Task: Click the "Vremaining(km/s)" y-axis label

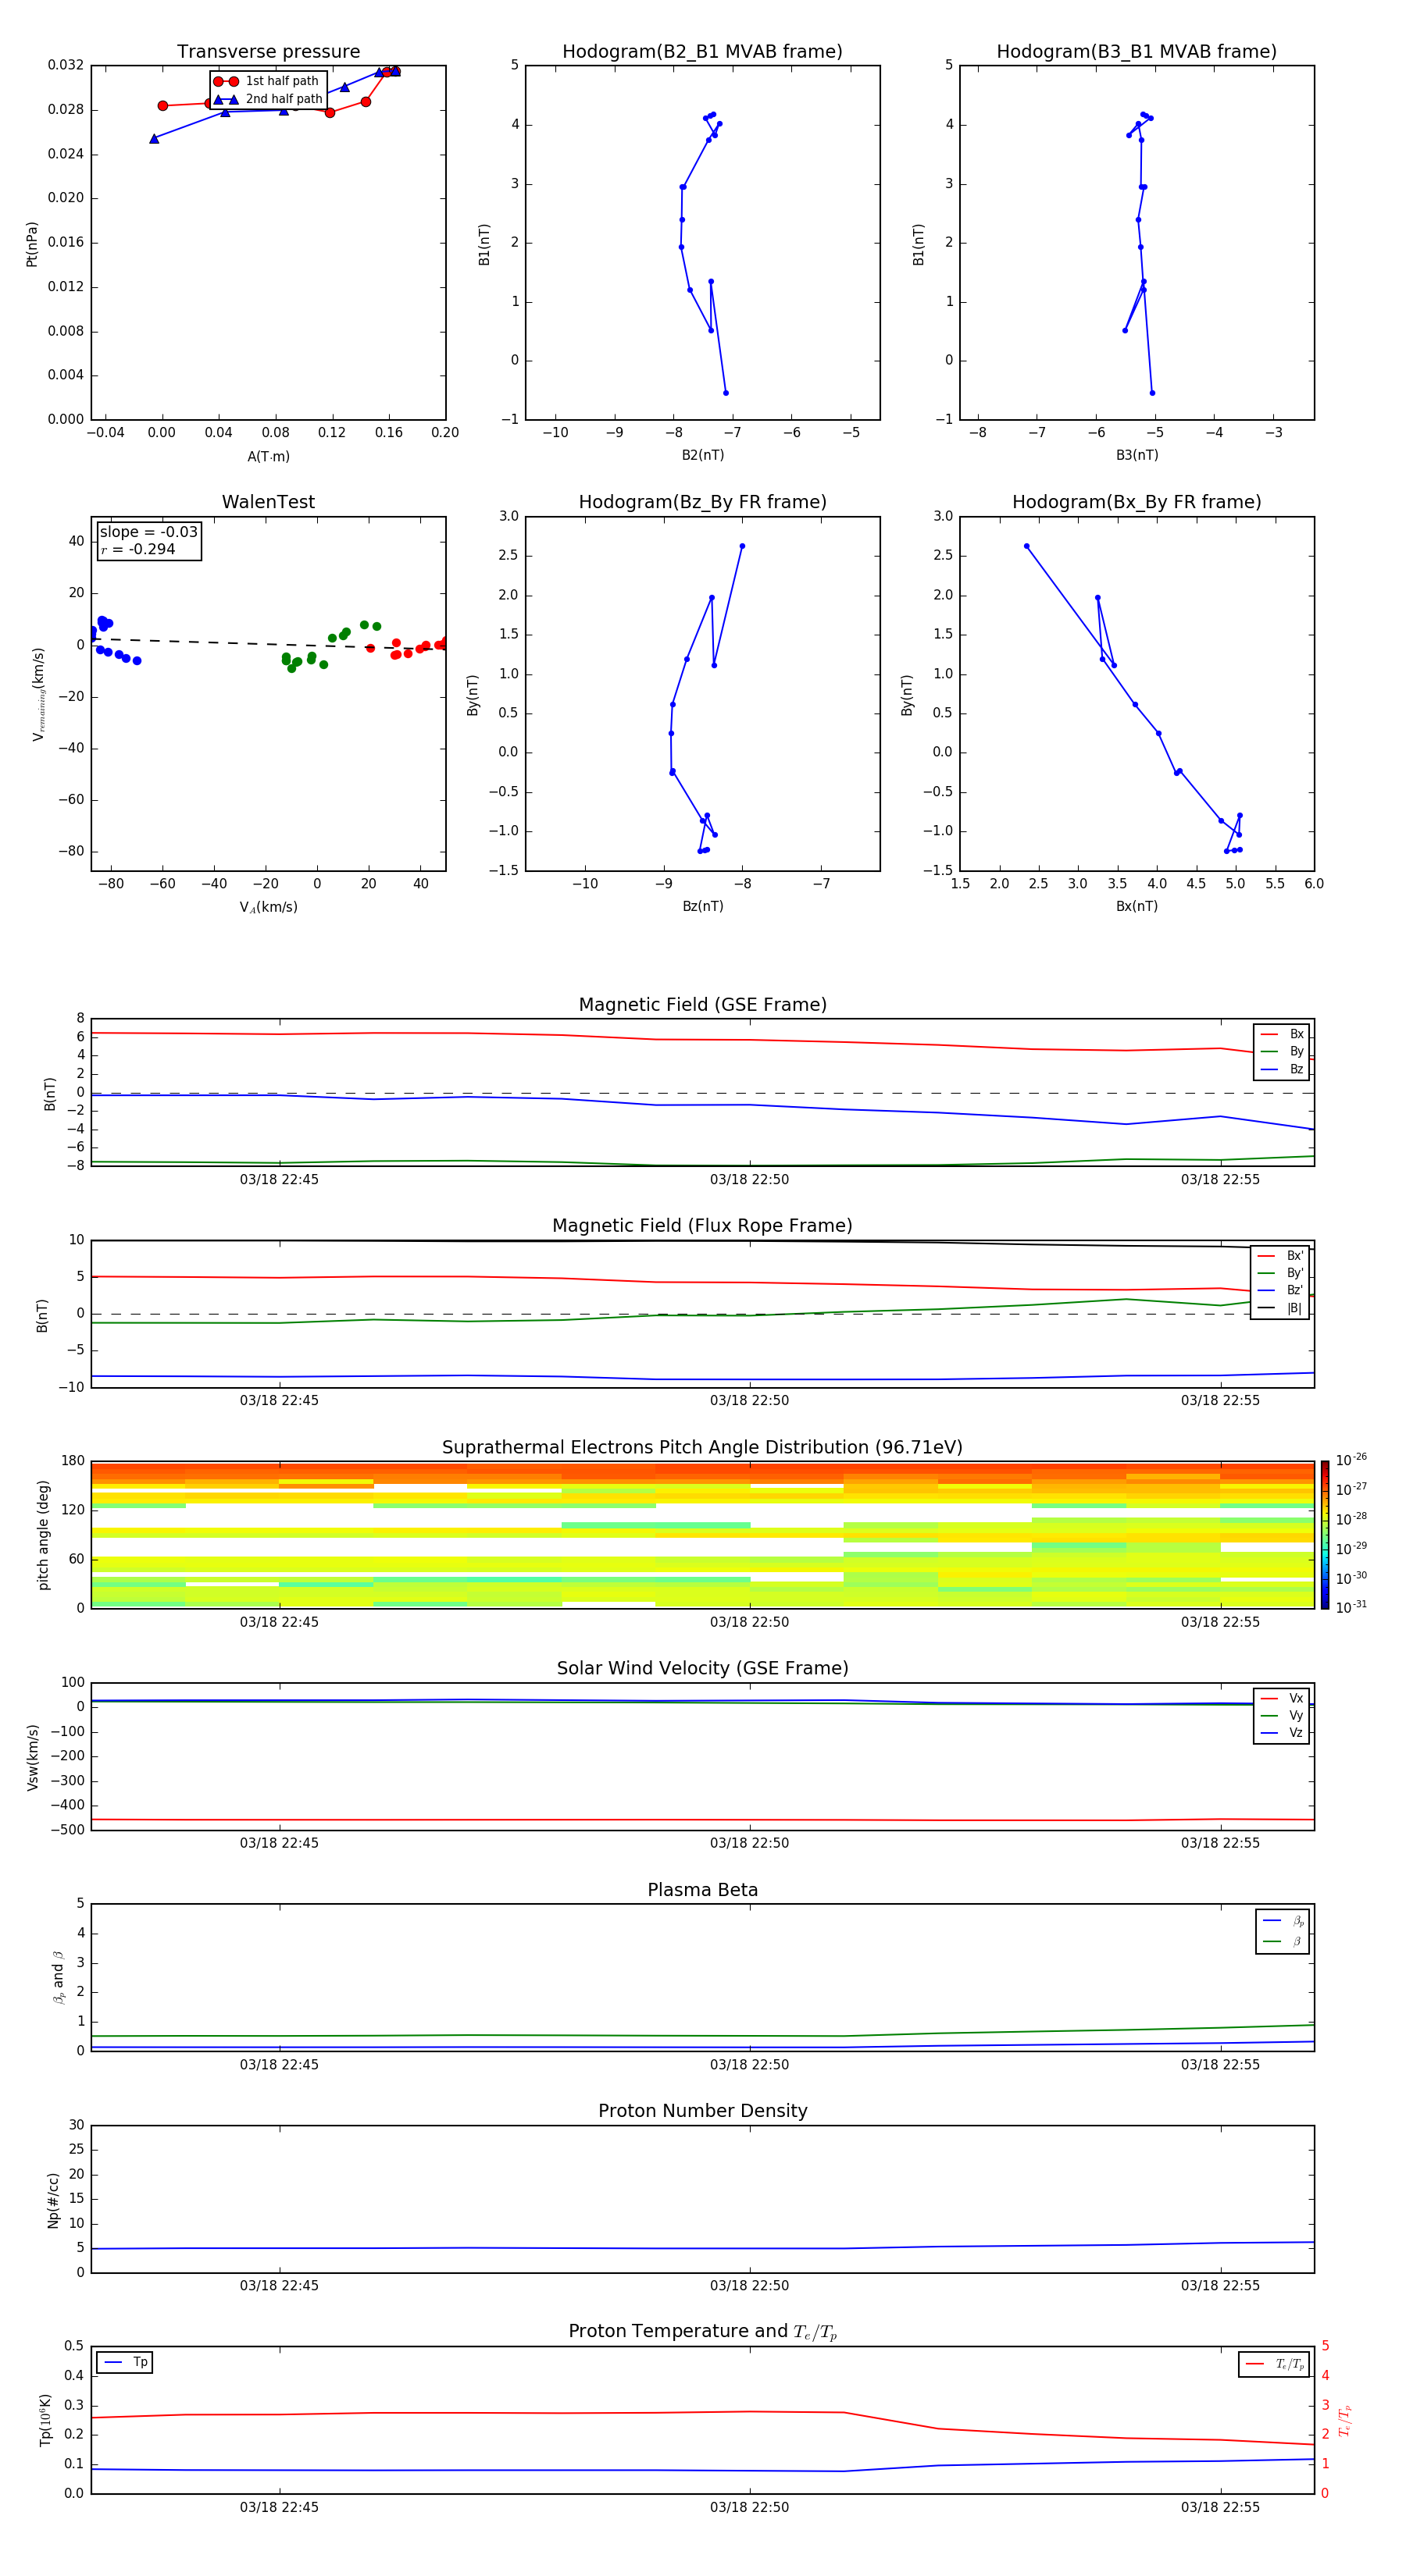Action: [38, 694]
